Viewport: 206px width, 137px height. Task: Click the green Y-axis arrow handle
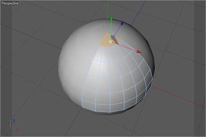(x=112, y=18)
